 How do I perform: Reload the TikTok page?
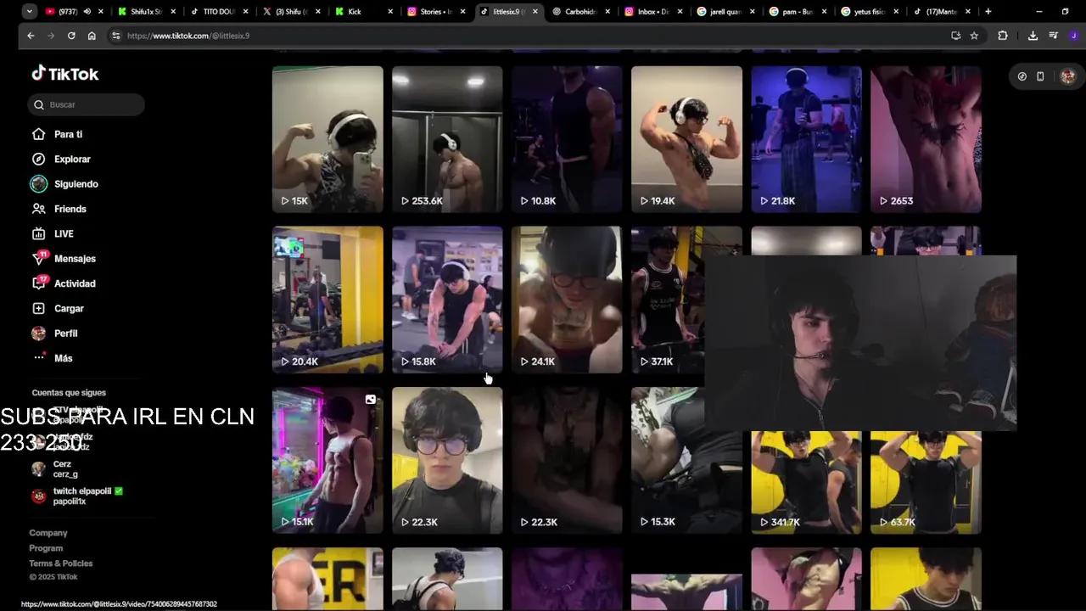coord(71,36)
